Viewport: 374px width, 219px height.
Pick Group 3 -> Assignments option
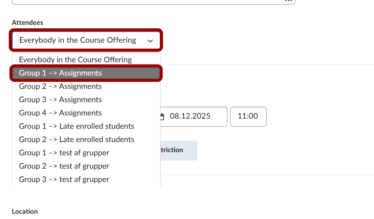coord(60,100)
